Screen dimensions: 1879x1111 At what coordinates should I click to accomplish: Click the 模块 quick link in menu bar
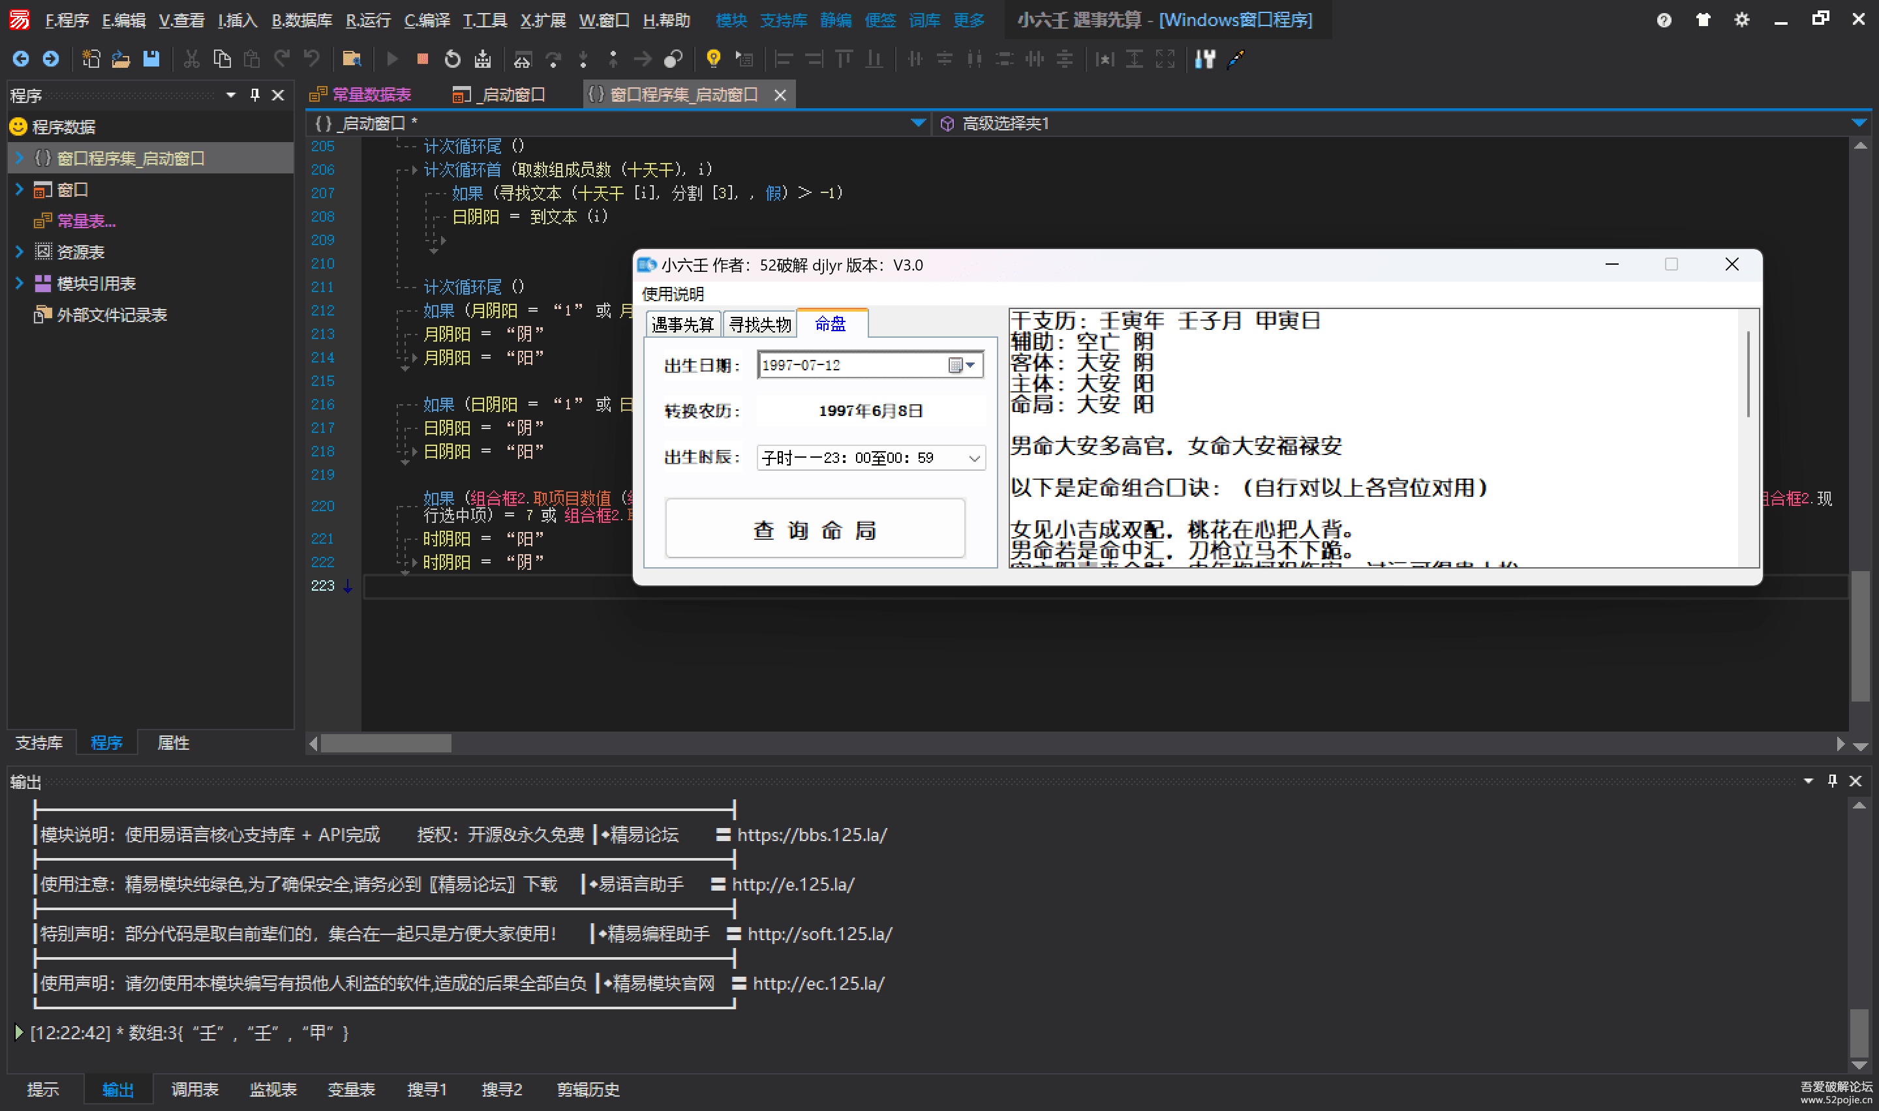coord(731,20)
